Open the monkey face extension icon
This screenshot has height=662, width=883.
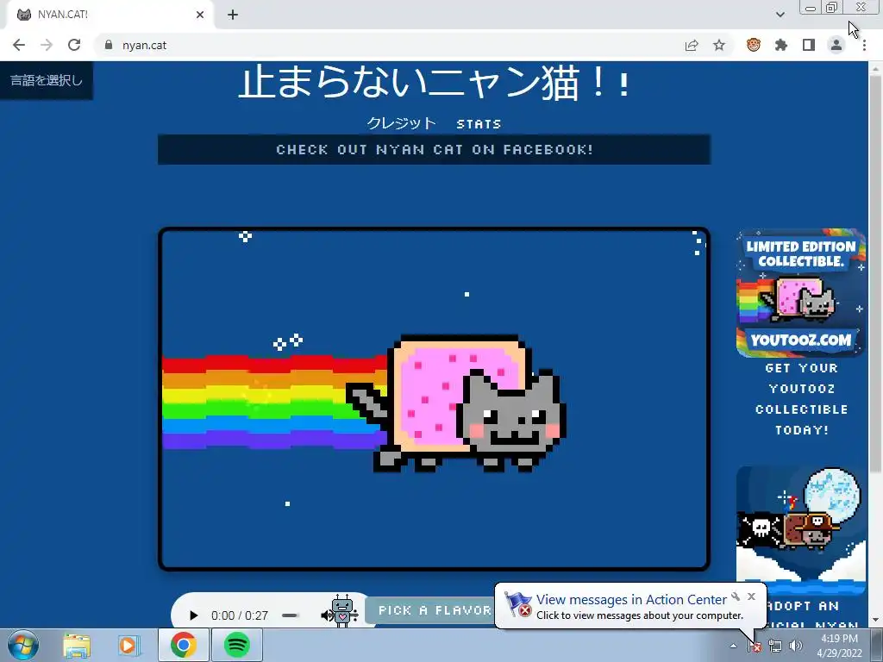pos(754,45)
